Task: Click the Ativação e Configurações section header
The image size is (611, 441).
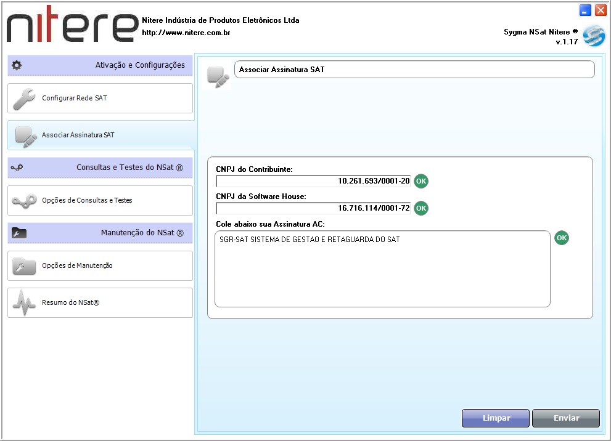Action: pos(100,65)
